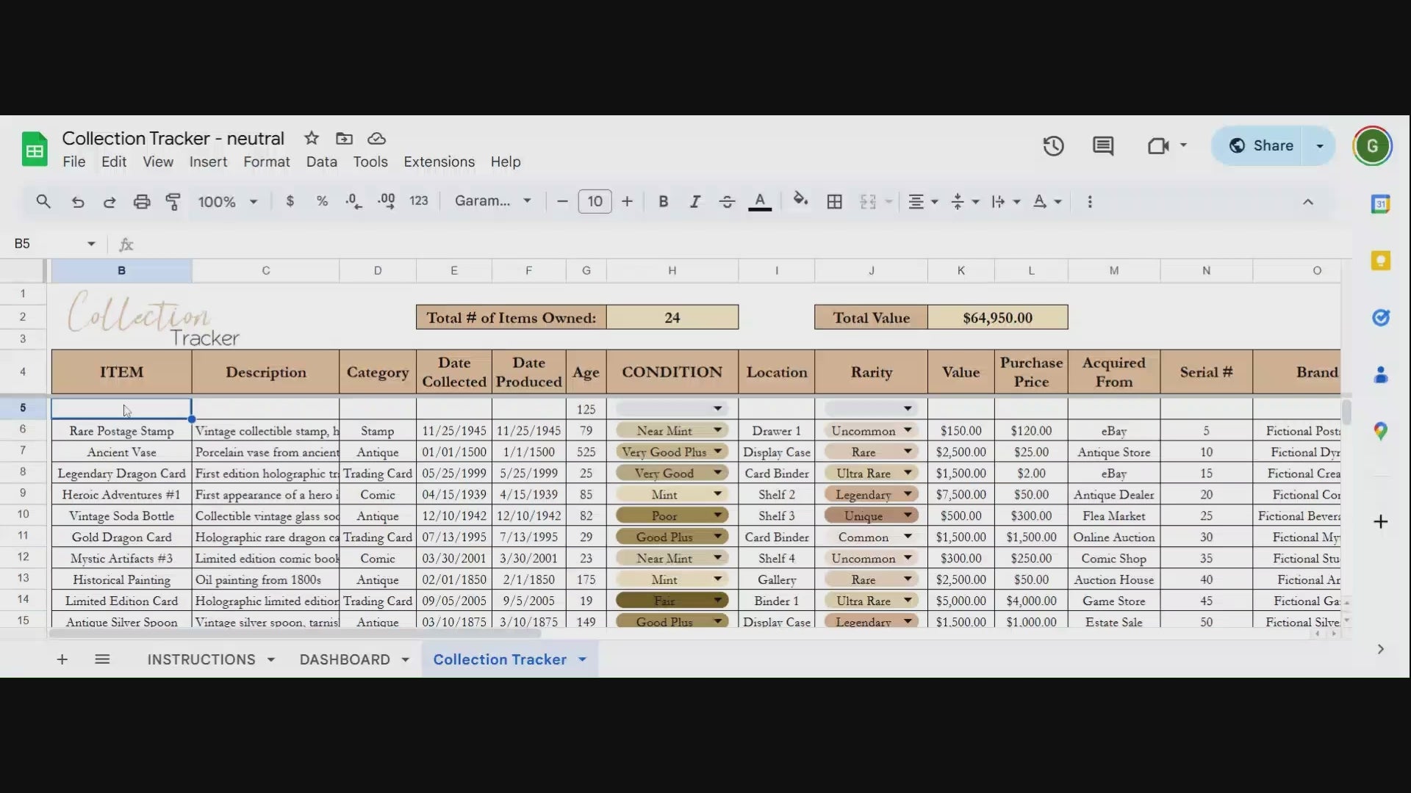This screenshot has width=1411, height=793.
Task: Open the Format menu
Action: click(x=266, y=162)
